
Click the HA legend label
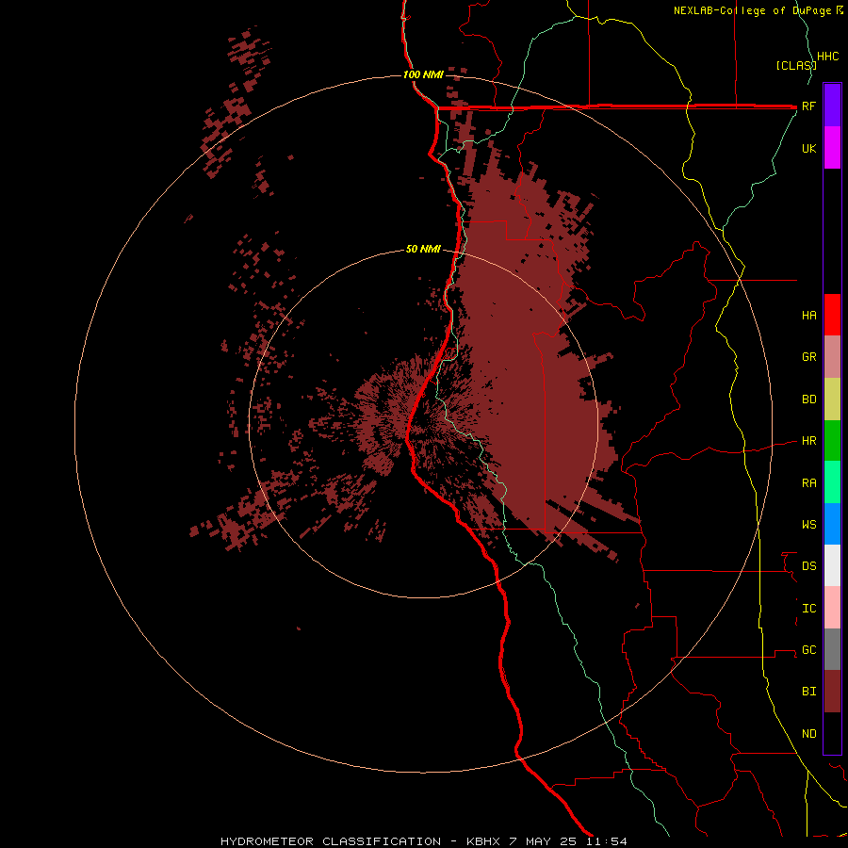click(809, 316)
